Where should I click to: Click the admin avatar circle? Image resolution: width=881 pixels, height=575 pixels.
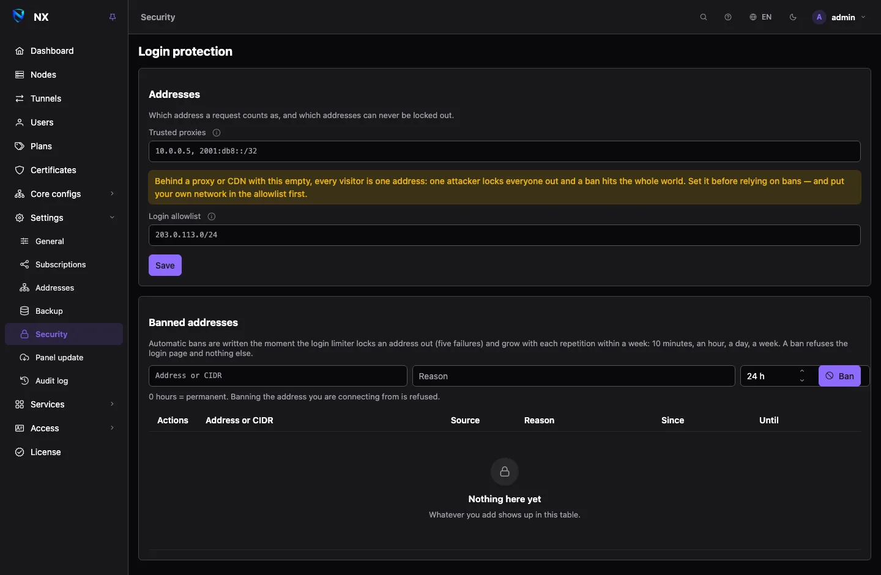pyautogui.click(x=819, y=17)
